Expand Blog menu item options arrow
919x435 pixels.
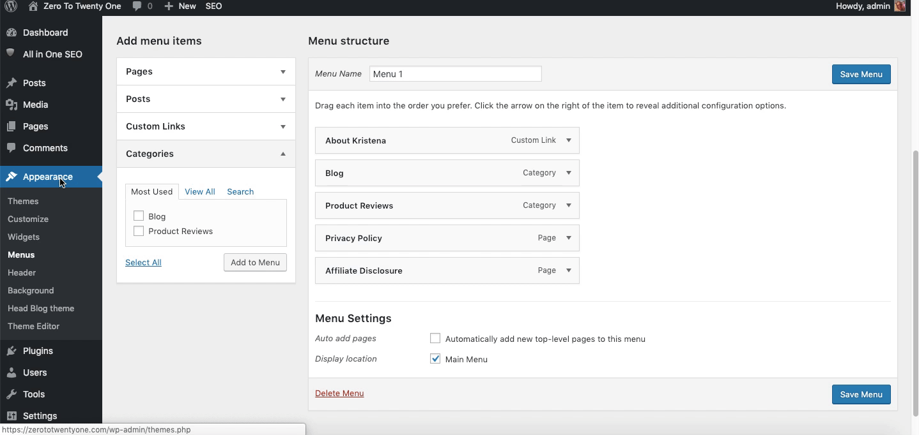(x=569, y=173)
